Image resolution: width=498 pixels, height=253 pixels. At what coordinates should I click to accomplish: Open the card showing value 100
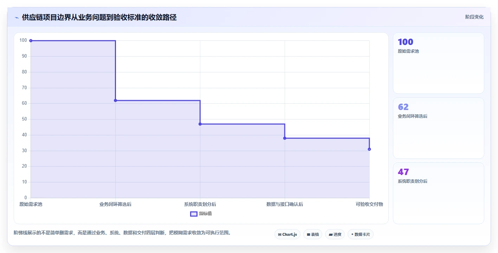tap(439, 63)
